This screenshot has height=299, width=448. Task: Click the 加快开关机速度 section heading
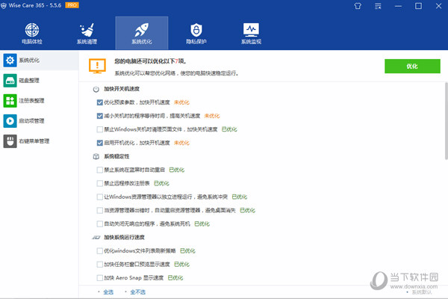tap(122, 89)
